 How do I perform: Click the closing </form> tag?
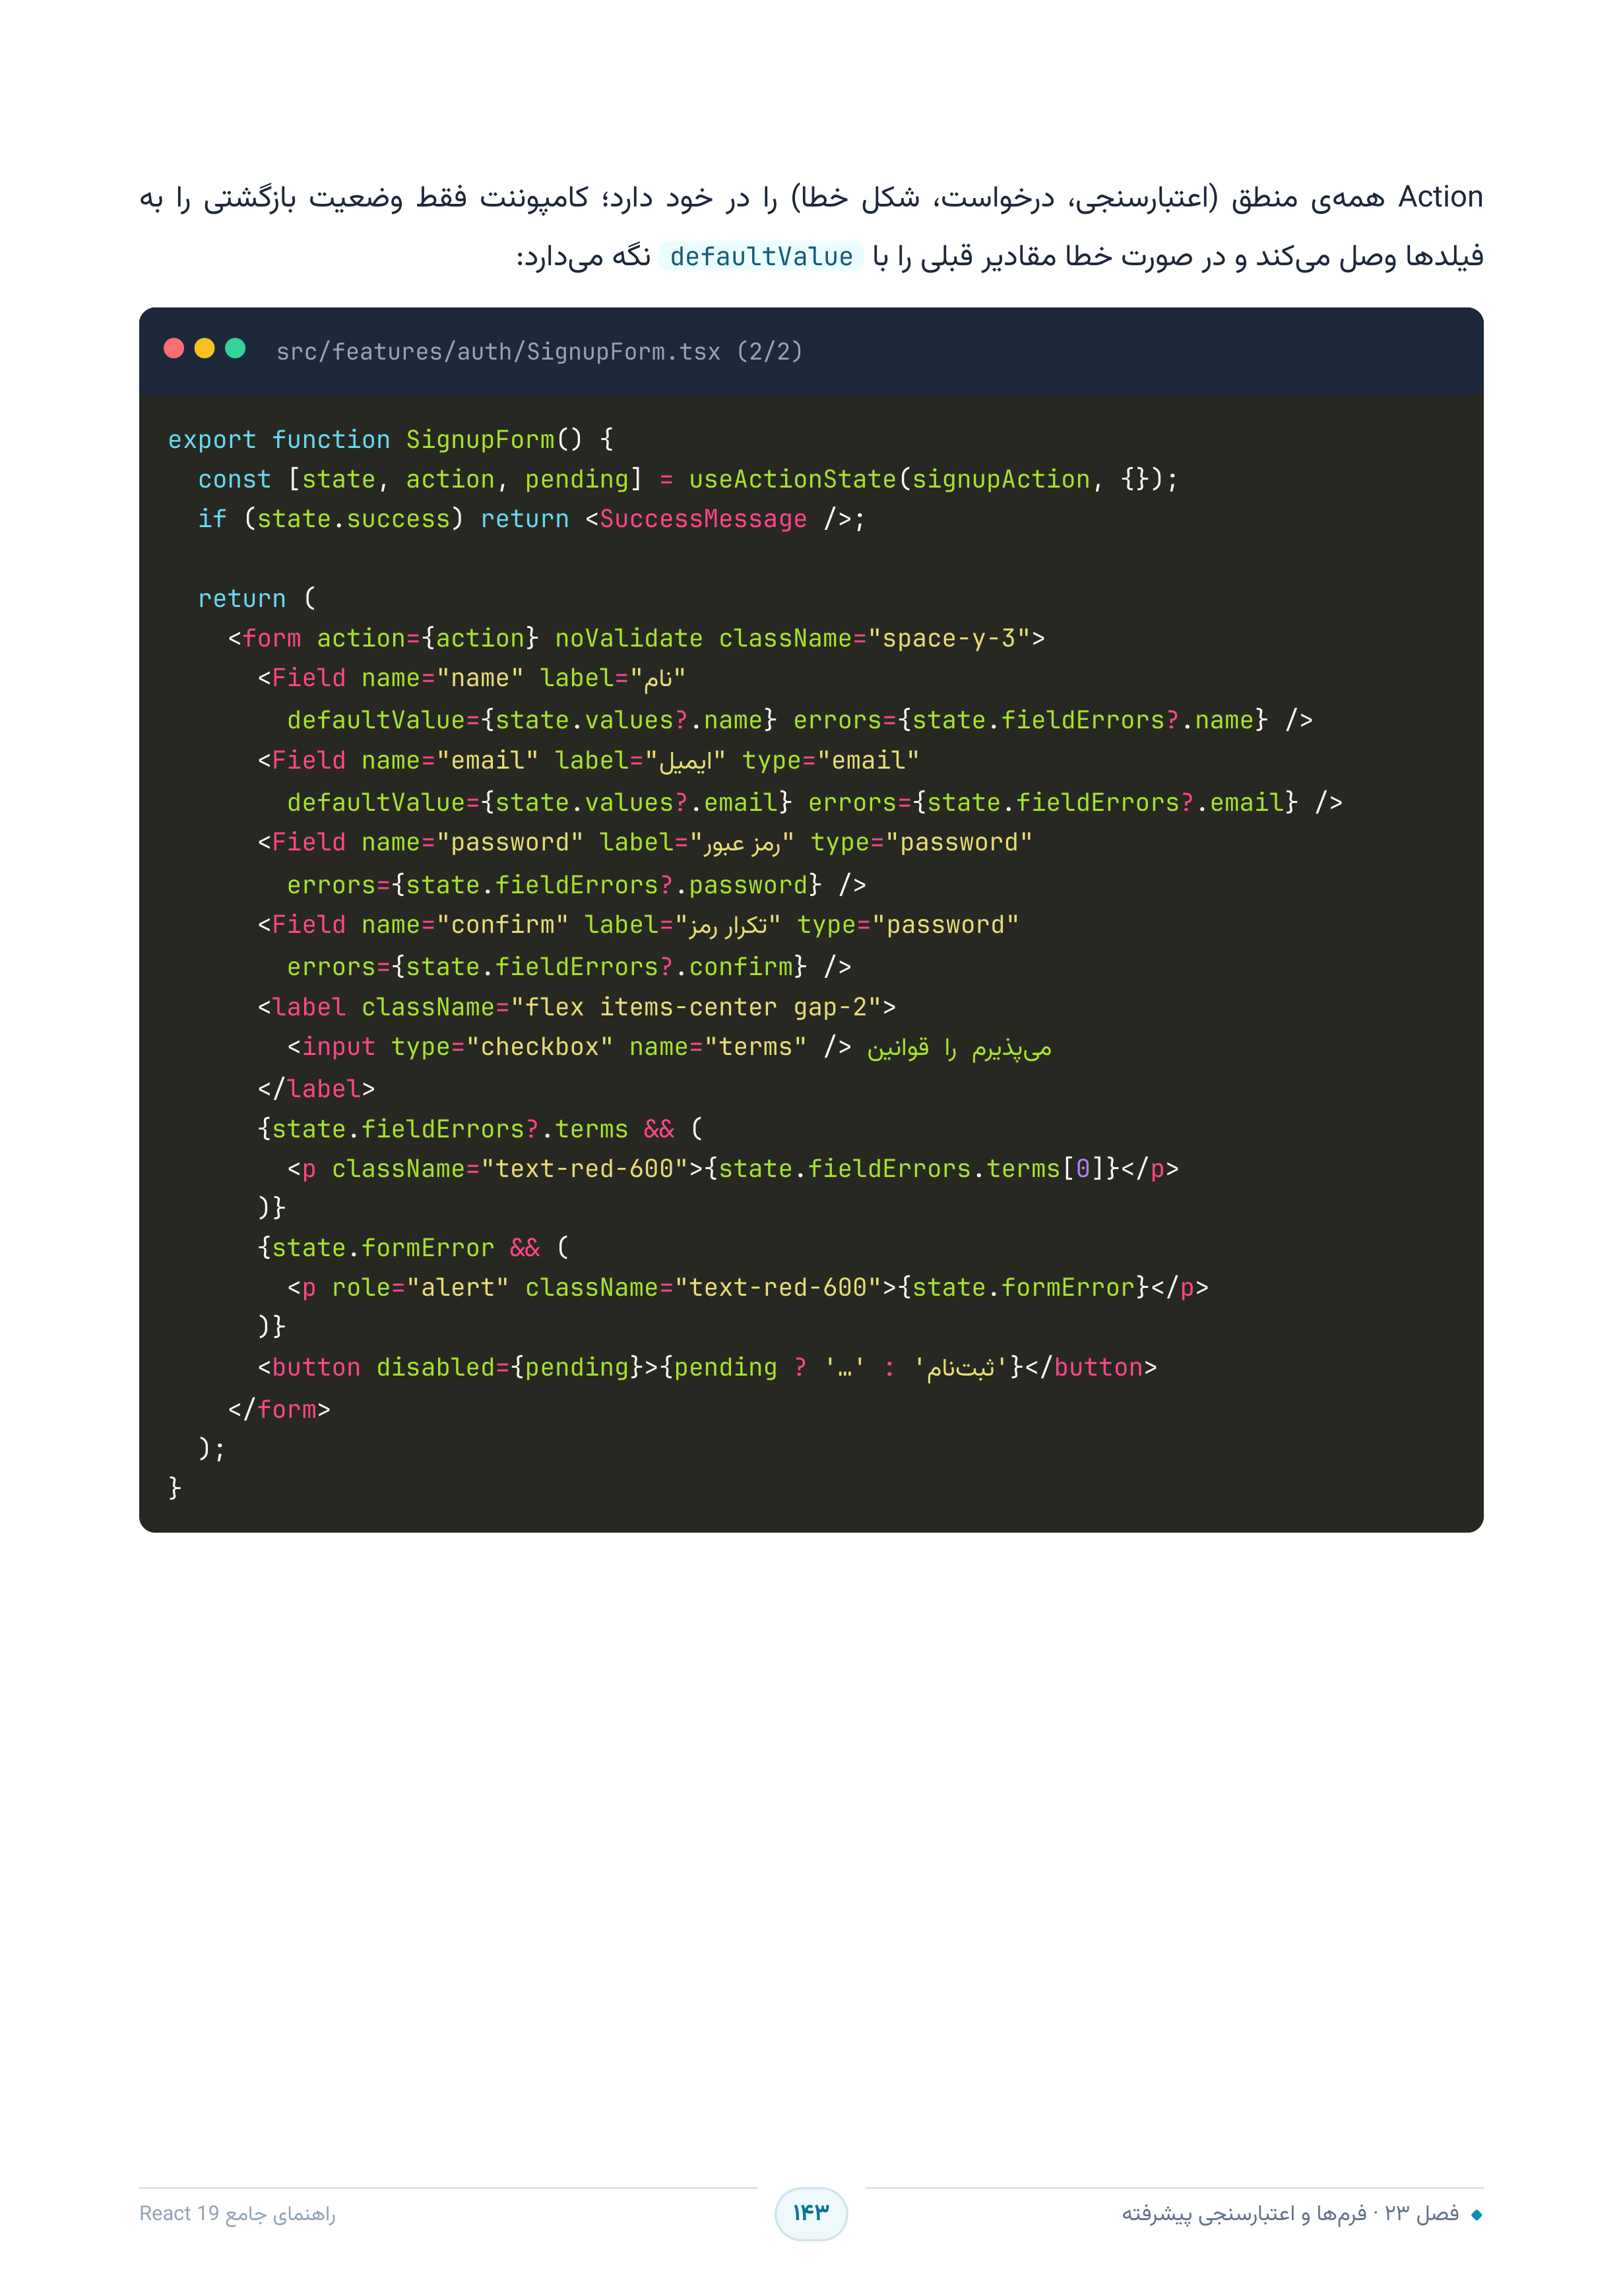tap(279, 1410)
